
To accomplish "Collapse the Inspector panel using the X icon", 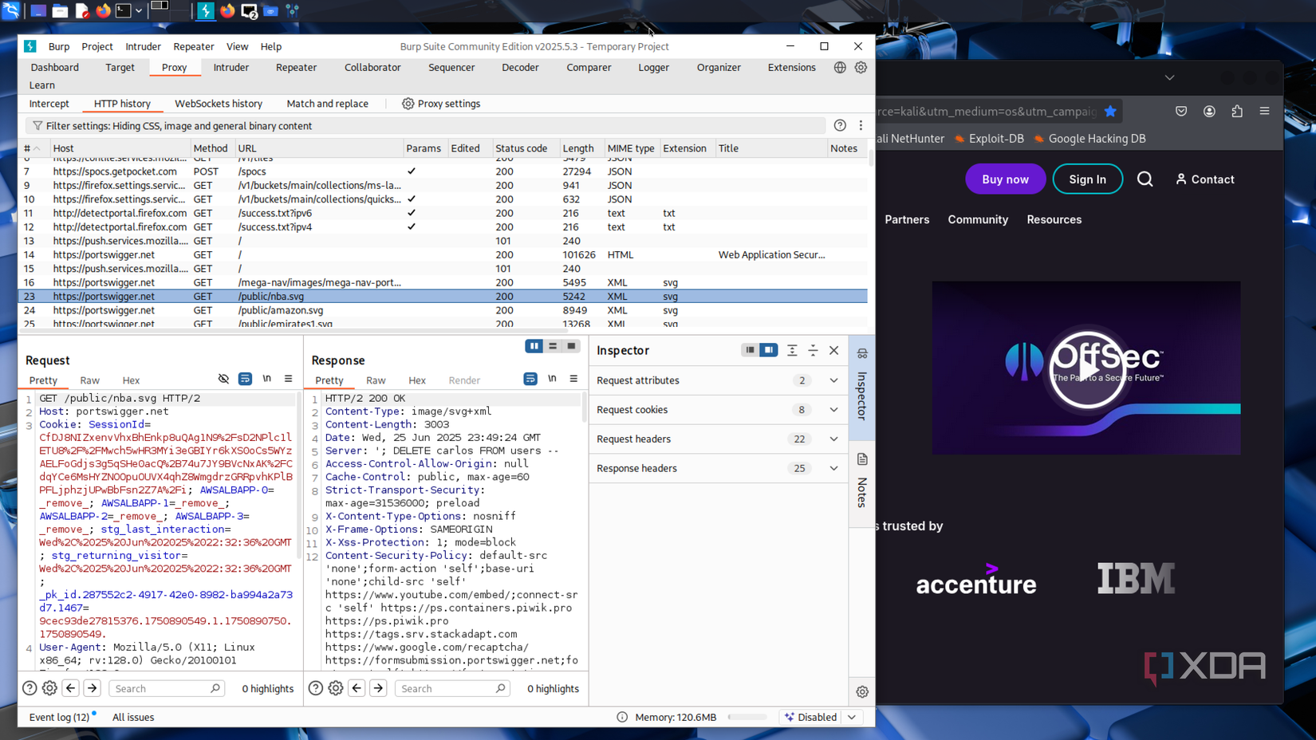I will (x=833, y=350).
